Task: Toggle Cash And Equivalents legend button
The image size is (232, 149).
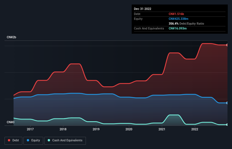Action: (65, 141)
